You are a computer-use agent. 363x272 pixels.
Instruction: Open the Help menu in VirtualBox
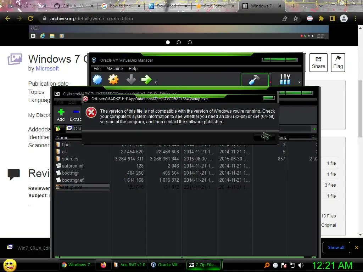[133, 68]
